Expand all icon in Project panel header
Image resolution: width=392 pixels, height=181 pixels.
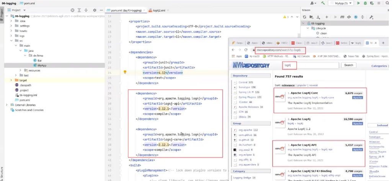pyautogui.click(x=79, y=10)
